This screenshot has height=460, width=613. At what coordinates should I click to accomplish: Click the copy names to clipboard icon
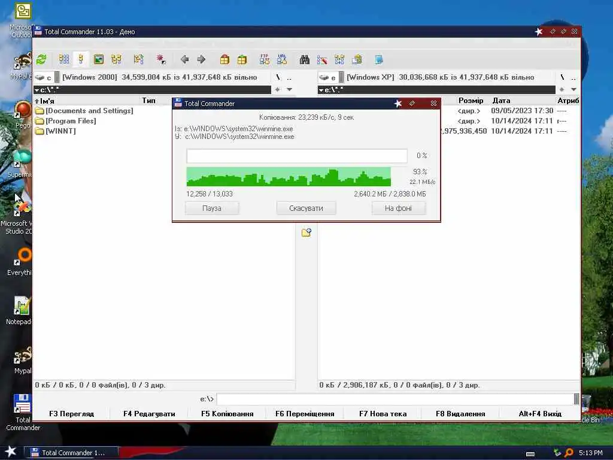point(357,59)
